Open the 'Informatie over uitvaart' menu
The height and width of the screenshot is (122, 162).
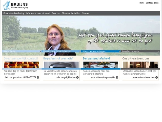click(x=38, y=13)
